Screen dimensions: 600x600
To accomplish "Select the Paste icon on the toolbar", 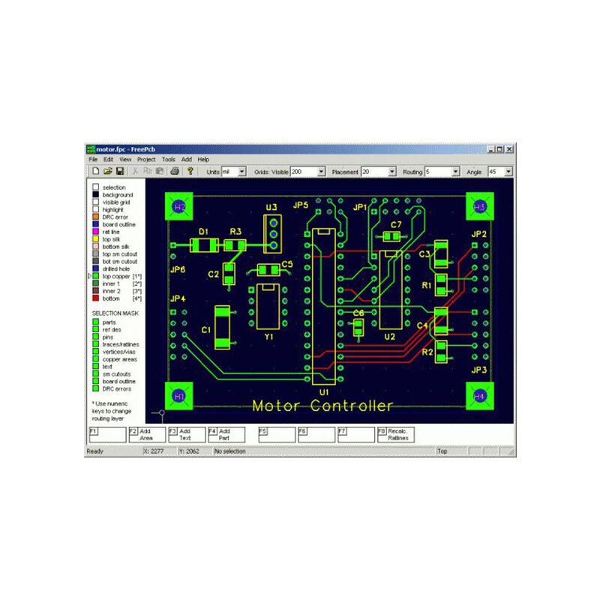I will (x=160, y=172).
